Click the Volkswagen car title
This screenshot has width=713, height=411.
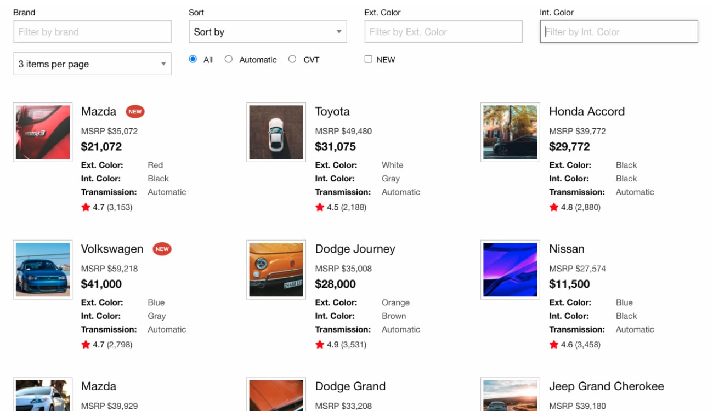point(112,249)
